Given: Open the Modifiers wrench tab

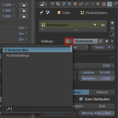Looking at the screenshot, I should click(87, 4).
